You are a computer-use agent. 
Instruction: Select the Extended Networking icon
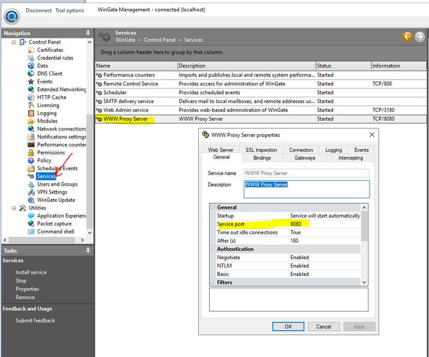point(31,90)
